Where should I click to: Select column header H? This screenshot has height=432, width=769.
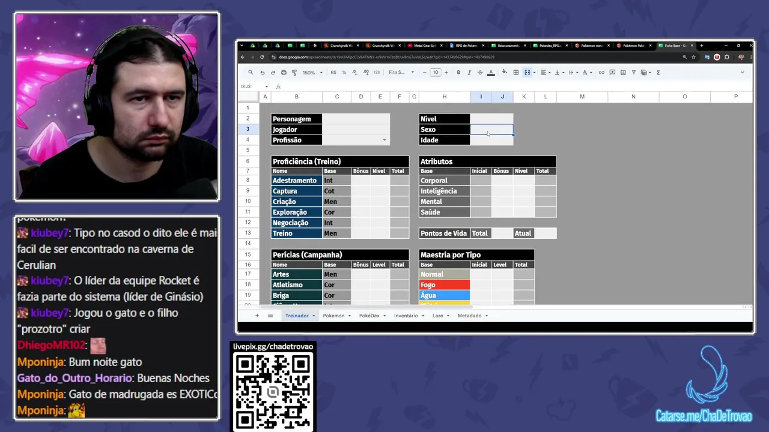(x=445, y=97)
